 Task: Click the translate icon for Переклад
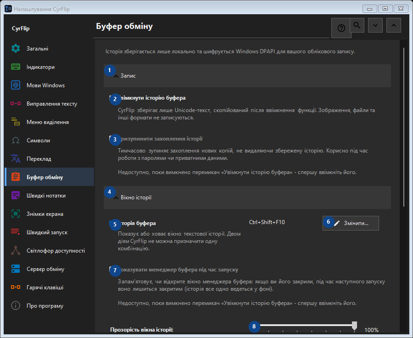(16, 159)
